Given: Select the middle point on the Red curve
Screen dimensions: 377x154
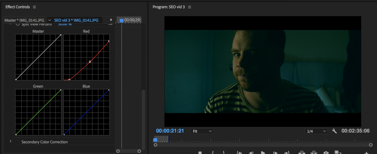Looking at the screenshot, I should point(90,62).
